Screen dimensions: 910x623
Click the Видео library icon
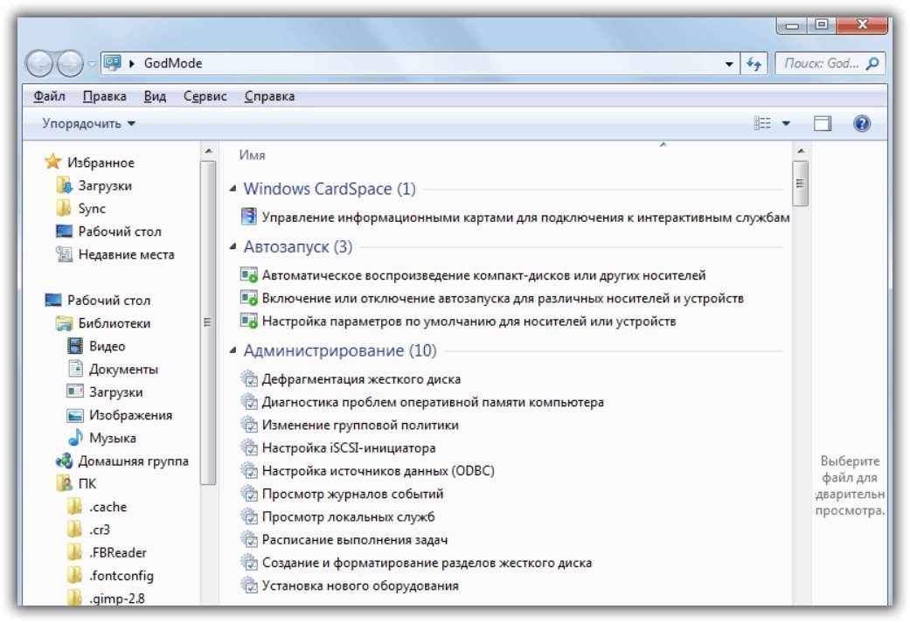(75, 346)
